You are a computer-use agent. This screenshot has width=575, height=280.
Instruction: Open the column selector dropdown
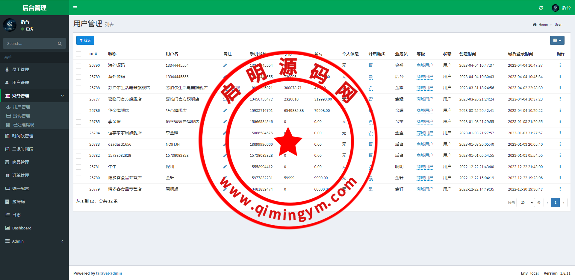click(557, 40)
